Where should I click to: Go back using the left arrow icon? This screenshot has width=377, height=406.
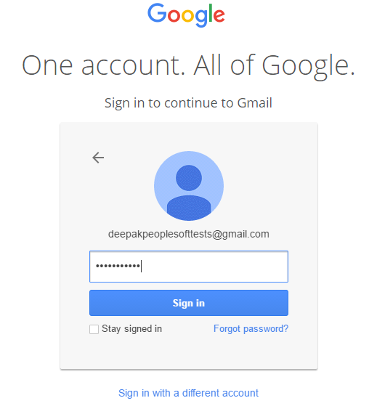(x=98, y=158)
